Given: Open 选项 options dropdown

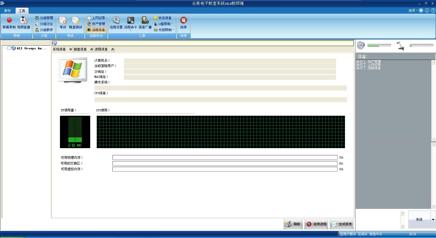Looking at the screenshot, I should (x=413, y=11).
